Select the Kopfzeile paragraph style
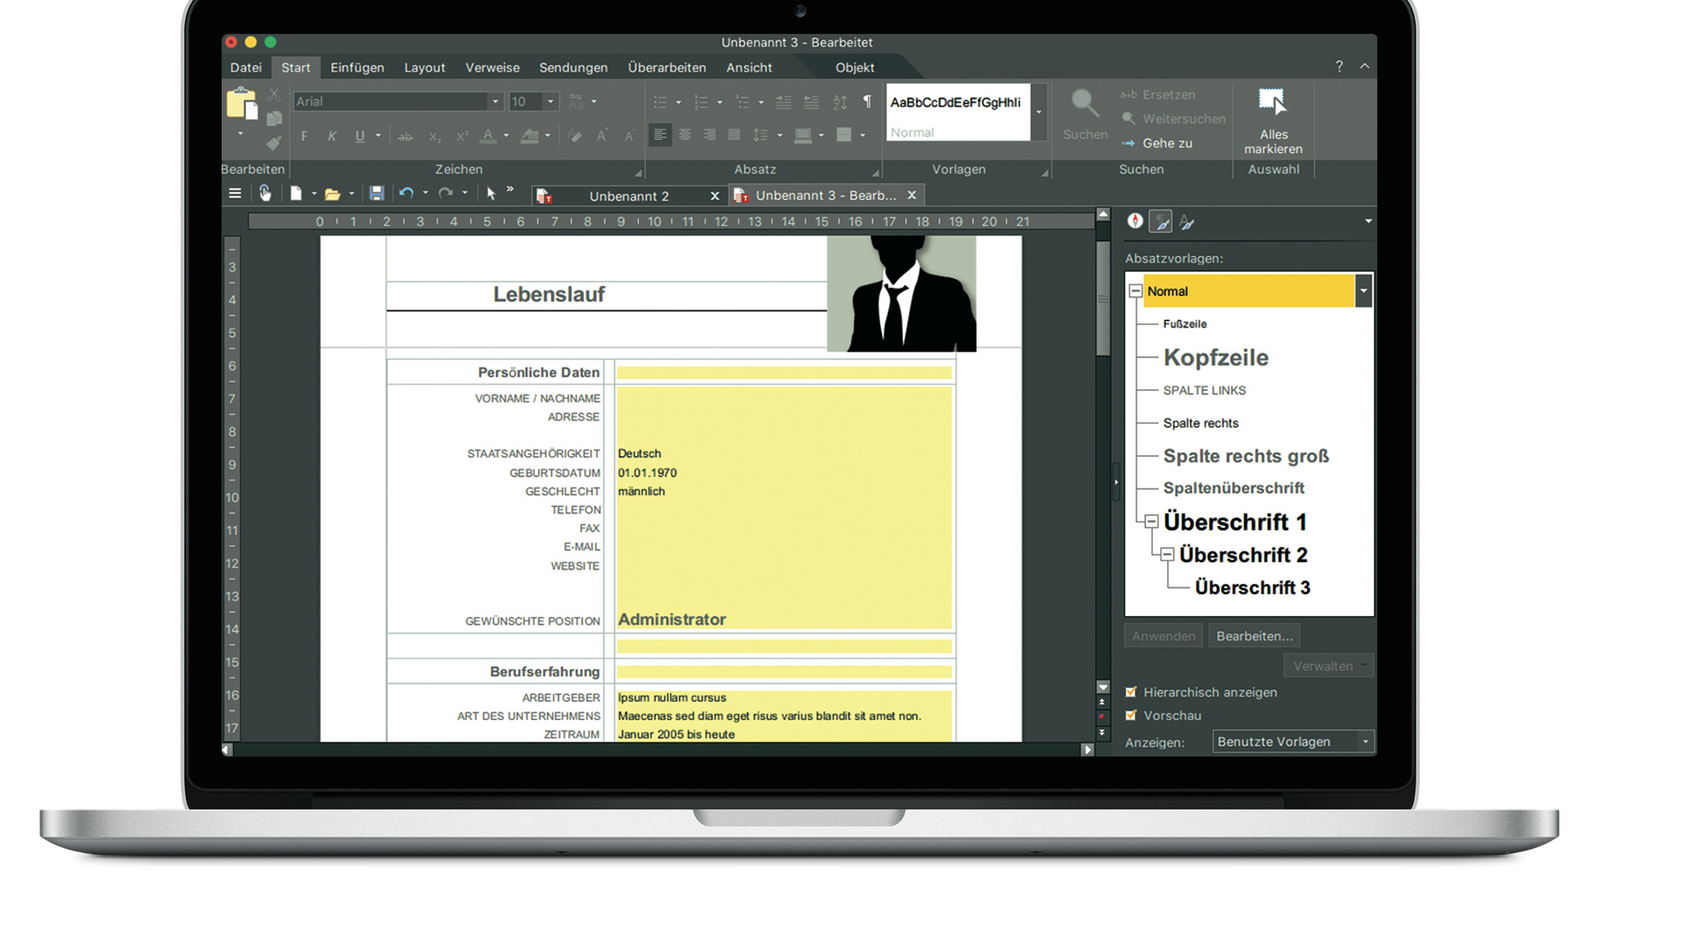This screenshot has width=1684, height=926. point(1215,358)
